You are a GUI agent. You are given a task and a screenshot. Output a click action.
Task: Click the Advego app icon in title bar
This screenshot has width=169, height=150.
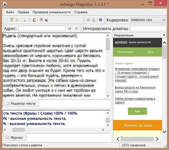pyautogui.click(x=5, y=4)
